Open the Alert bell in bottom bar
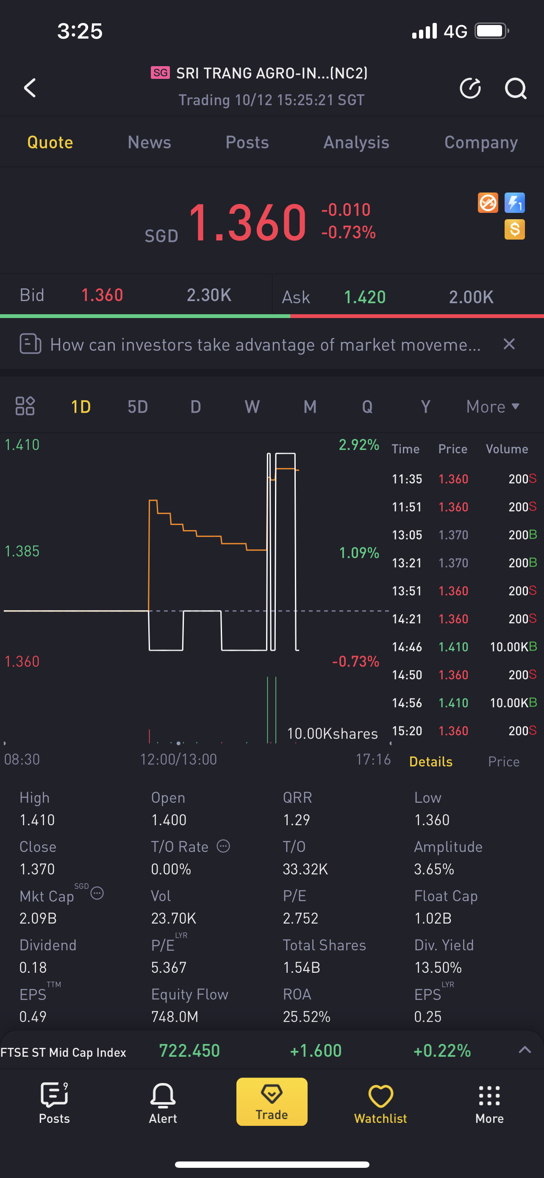544x1178 pixels. tap(163, 1103)
